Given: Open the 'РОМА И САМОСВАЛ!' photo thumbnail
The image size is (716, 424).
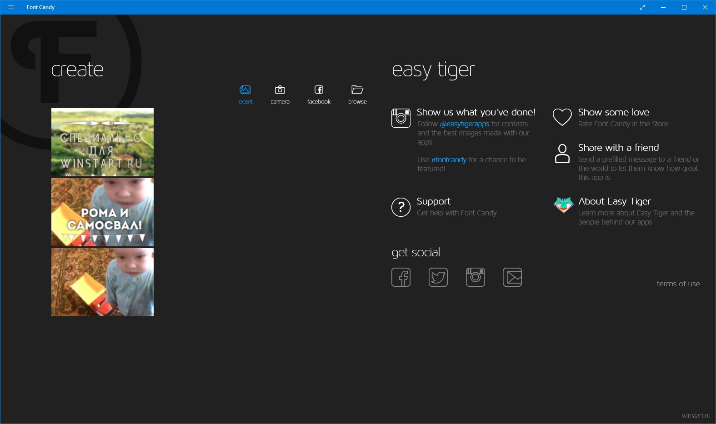Looking at the screenshot, I should (102, 212).
